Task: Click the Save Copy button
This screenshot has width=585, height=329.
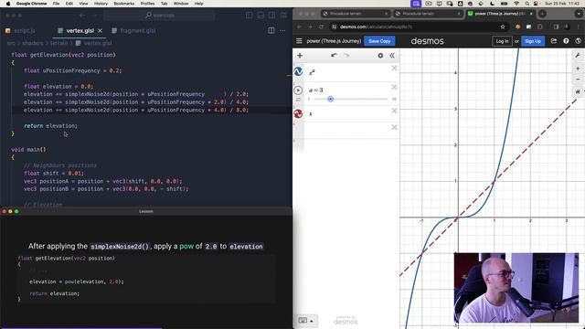Action: 379,41
